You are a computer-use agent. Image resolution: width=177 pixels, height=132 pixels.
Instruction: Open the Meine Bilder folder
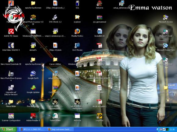(11, 102)
